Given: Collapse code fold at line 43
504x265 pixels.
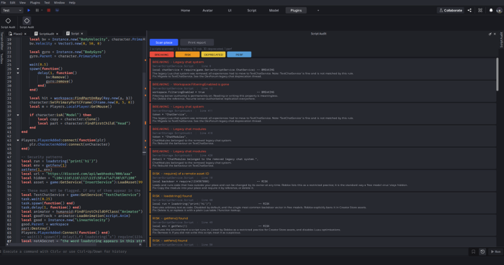Looking at the screenshot, I should tap(18, 140).
